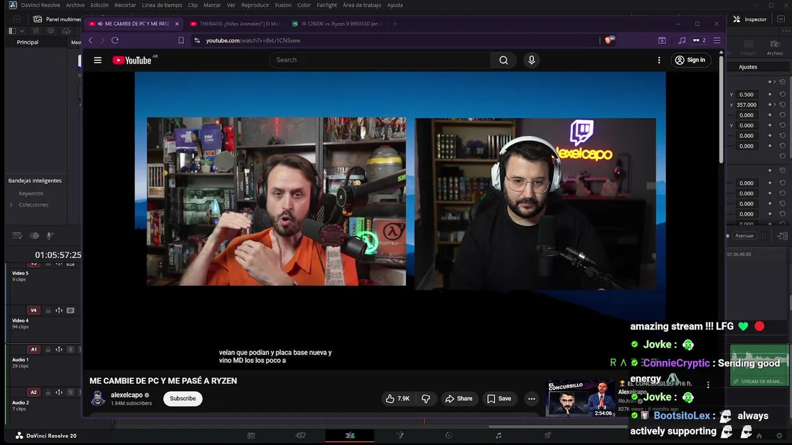Image resolution: width=792 pixels, height=445 pixels.
Task: Toggle auto track selector on A1
Action: pyautogui.click(x=59, y=349)
